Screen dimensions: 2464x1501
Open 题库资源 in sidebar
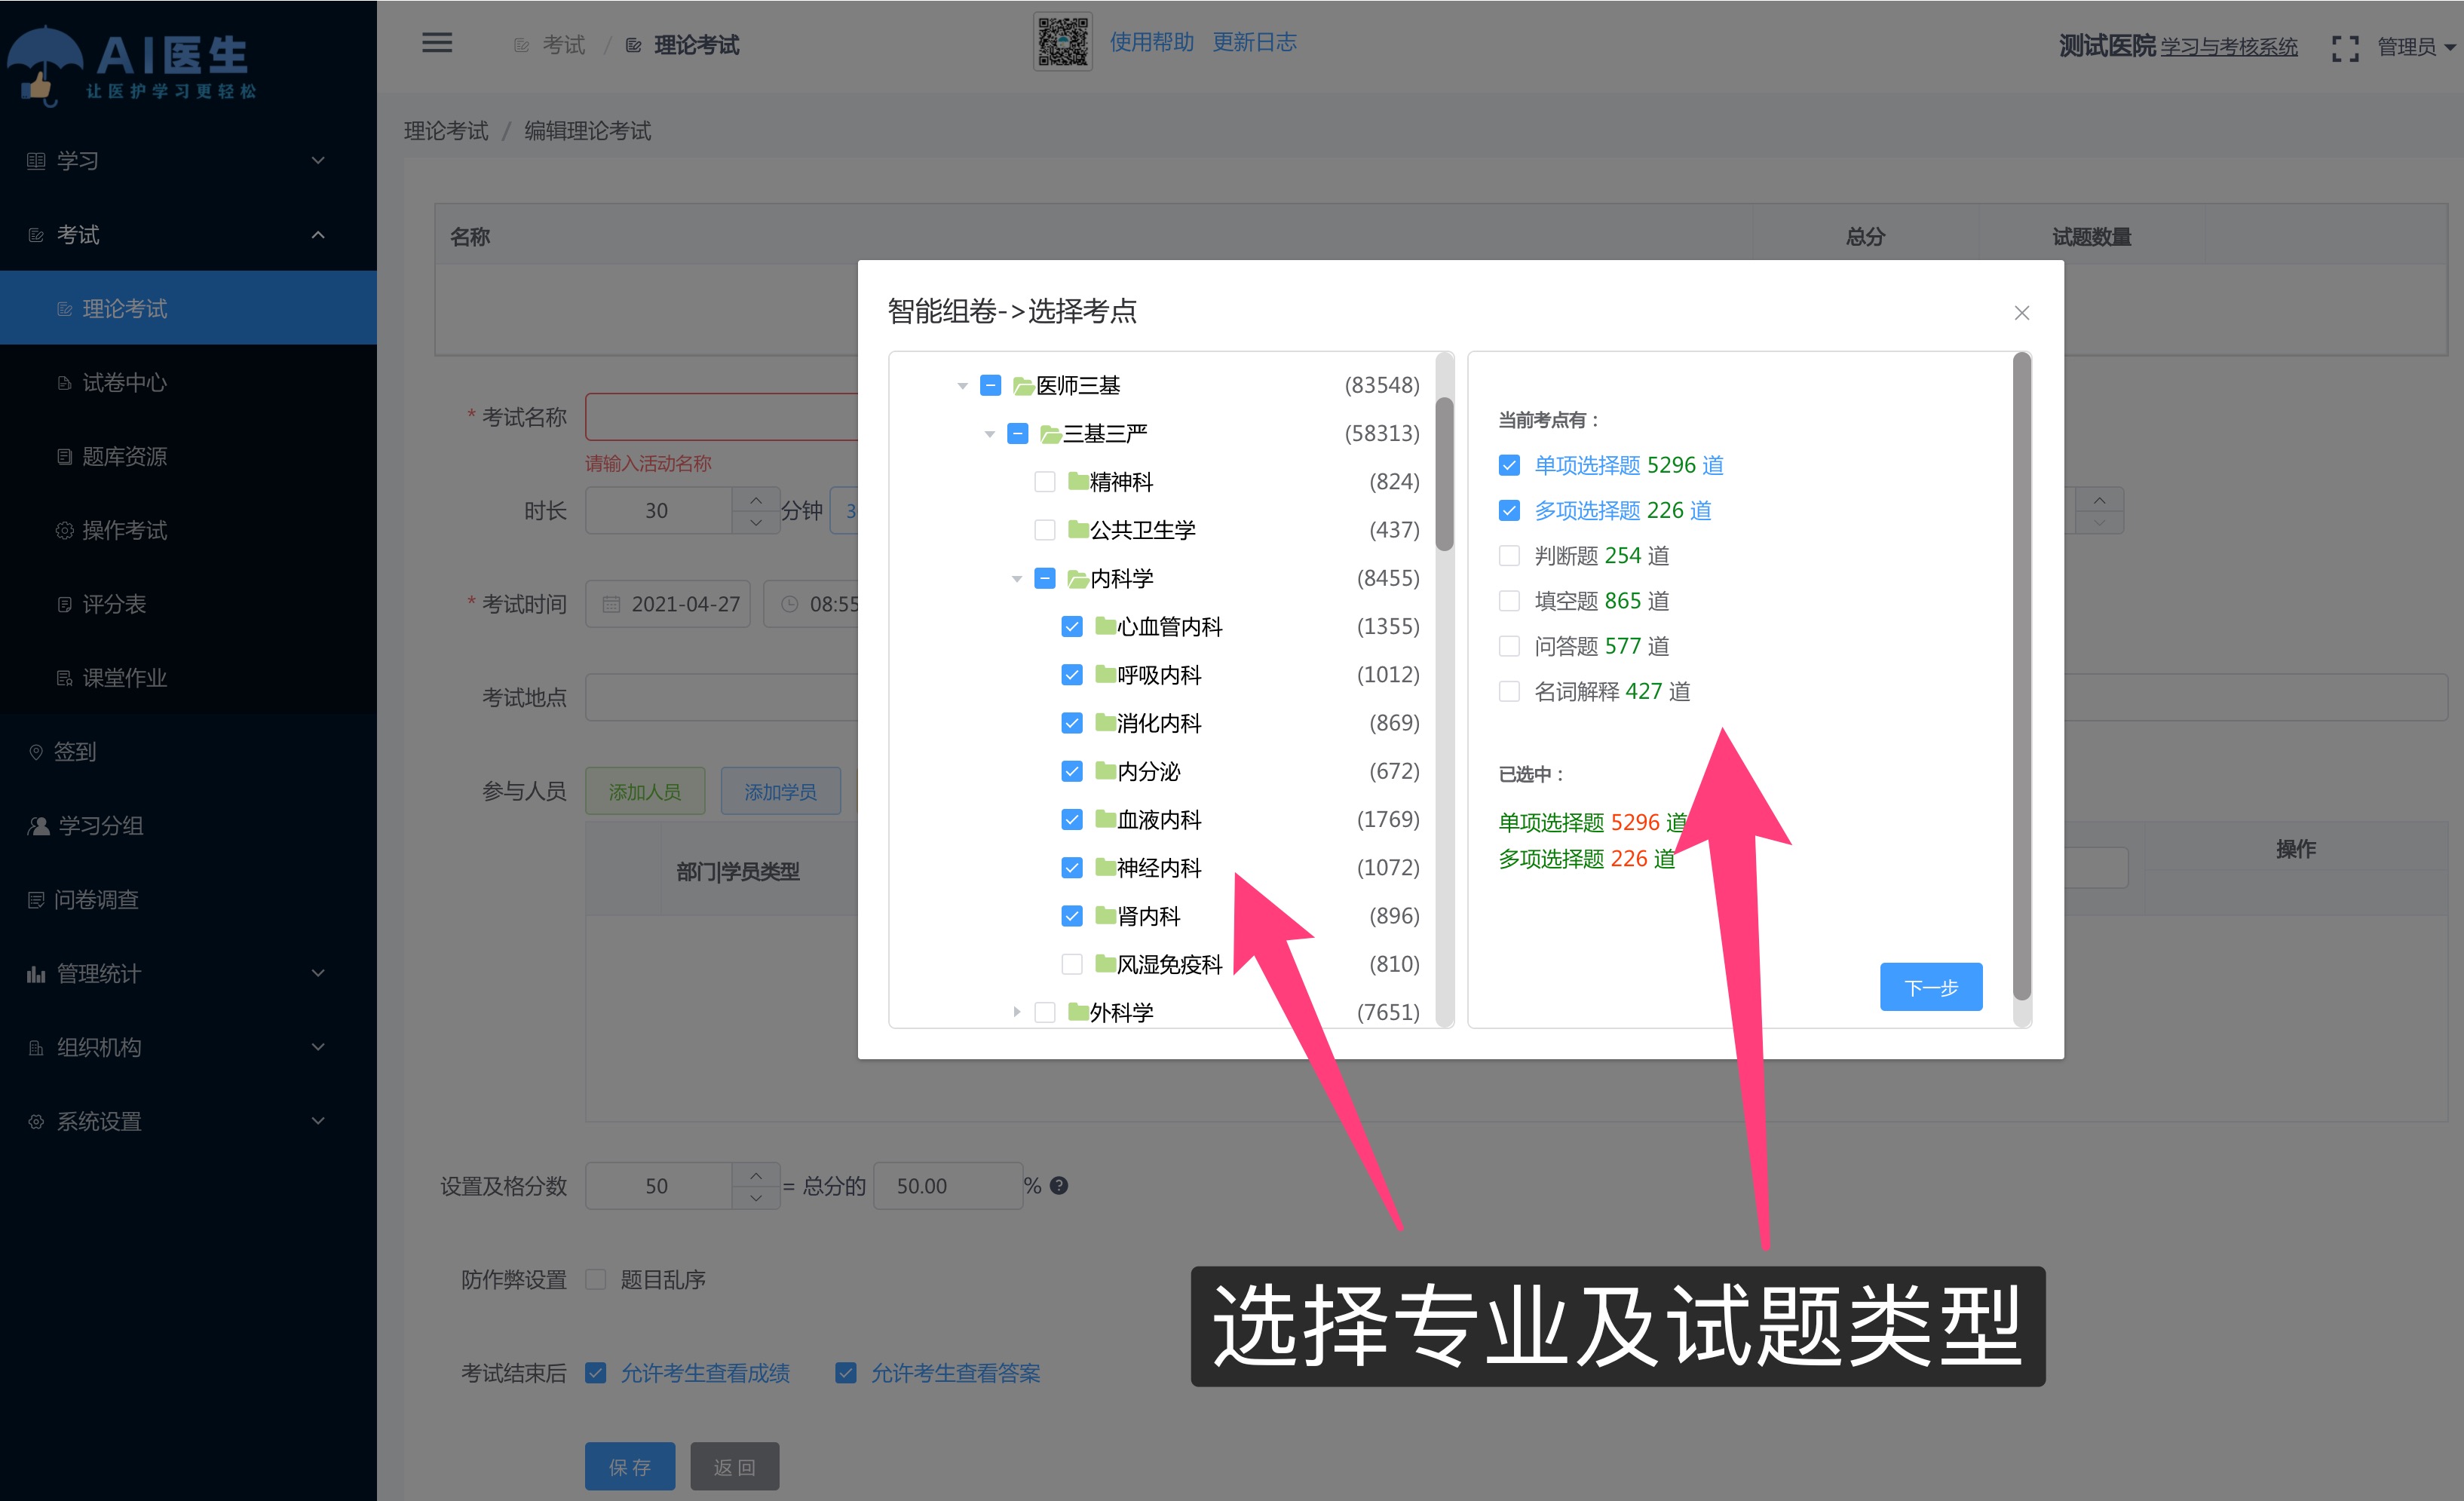[188, 457]
